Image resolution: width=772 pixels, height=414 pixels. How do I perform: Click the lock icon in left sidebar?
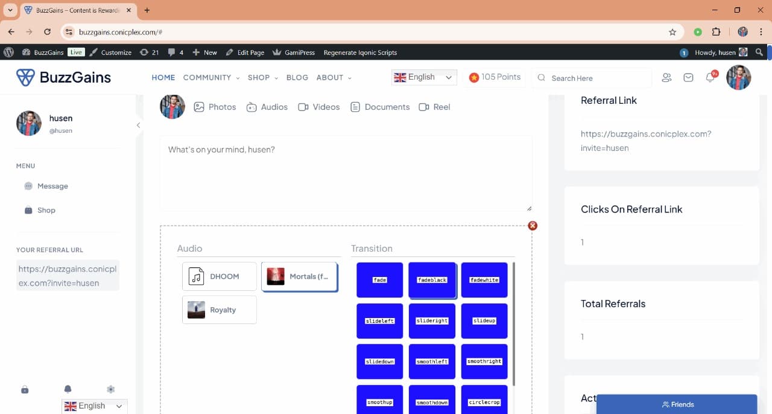[x=25, y=389]
